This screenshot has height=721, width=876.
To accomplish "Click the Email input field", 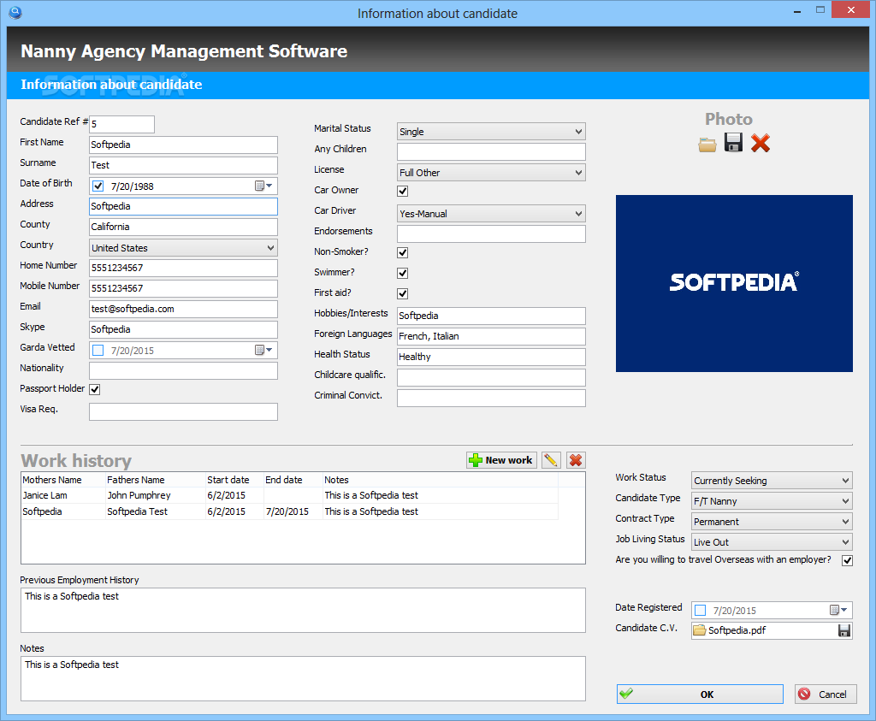I will coord(183,309).
